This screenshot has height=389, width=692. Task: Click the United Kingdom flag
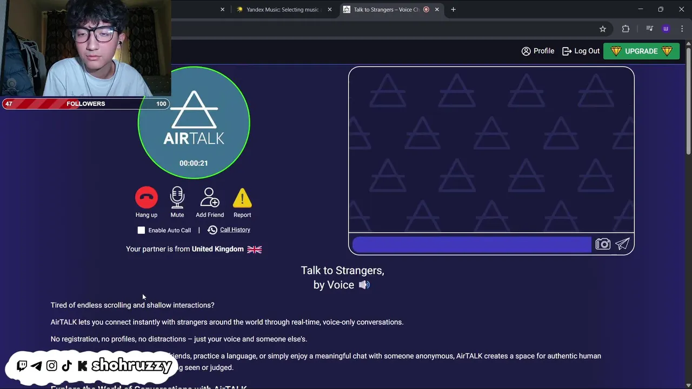(x=254, y=249)
